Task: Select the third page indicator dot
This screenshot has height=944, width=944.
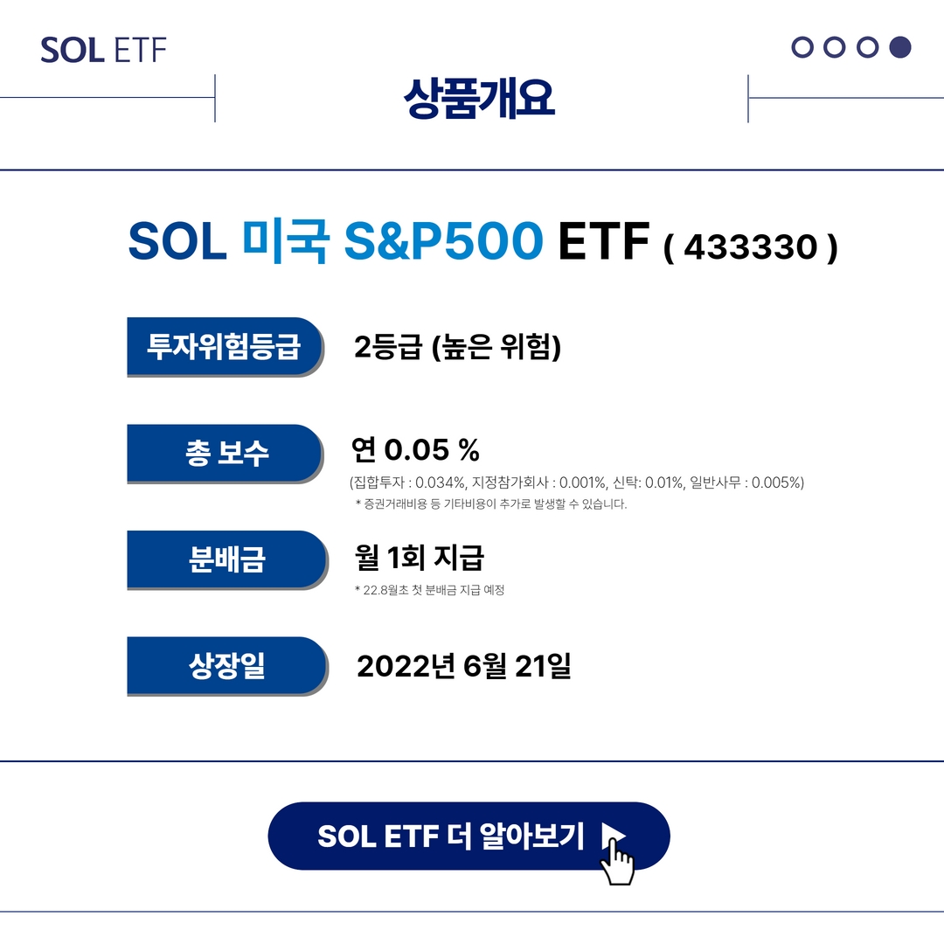Action: tap(868, 47)
